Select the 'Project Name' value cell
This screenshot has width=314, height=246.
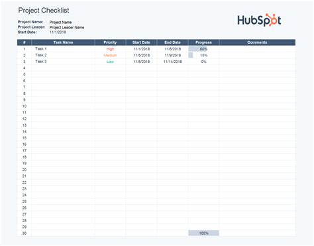[x=60, y=22]
